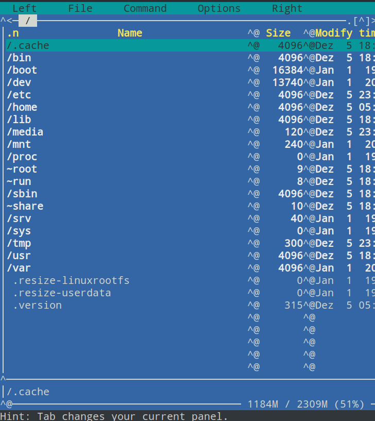Select the .resize-userdata file
The width and height of the screenshot is (375, 421).
62,293
